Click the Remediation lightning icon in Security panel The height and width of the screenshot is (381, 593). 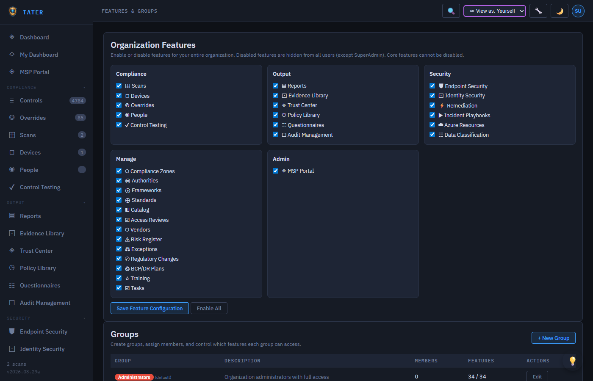click(x=442, y=105)
